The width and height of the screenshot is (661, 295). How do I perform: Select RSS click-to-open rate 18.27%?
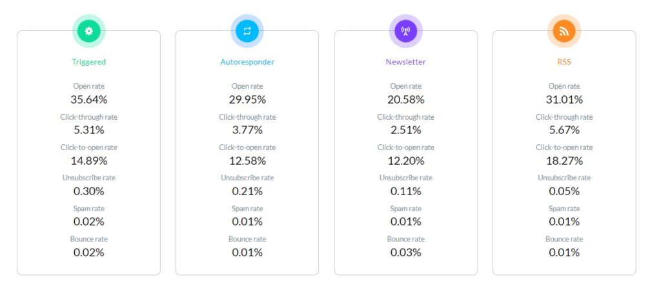tap(564, 161)
